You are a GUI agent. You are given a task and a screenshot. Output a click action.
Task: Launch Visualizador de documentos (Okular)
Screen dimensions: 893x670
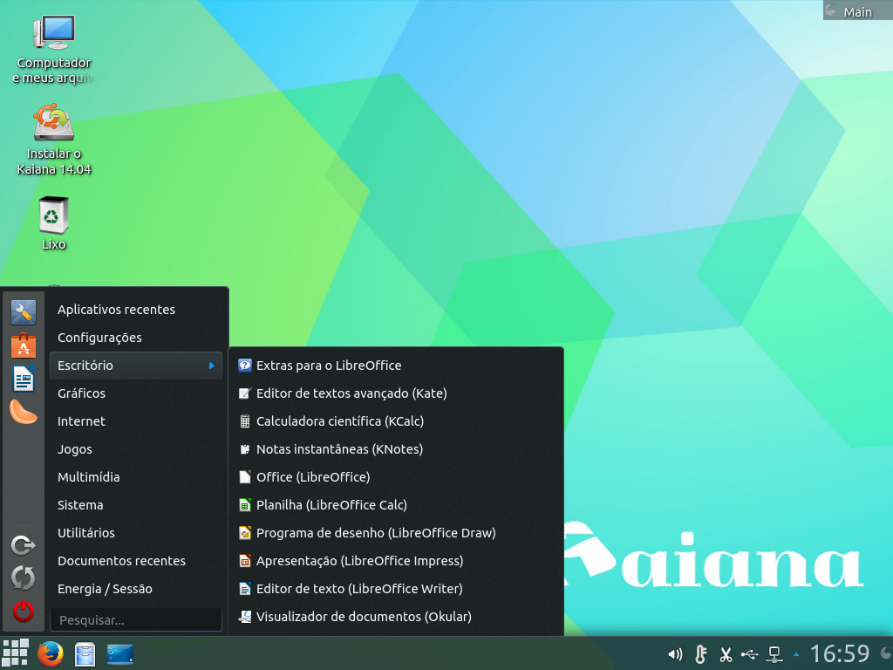396,617
